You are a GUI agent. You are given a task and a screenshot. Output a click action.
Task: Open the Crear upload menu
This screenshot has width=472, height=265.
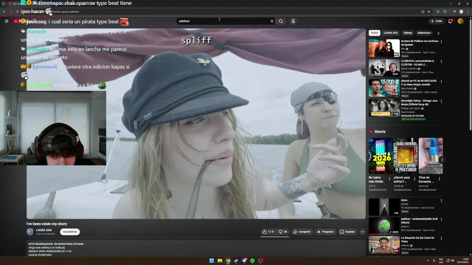pos(436,21)
